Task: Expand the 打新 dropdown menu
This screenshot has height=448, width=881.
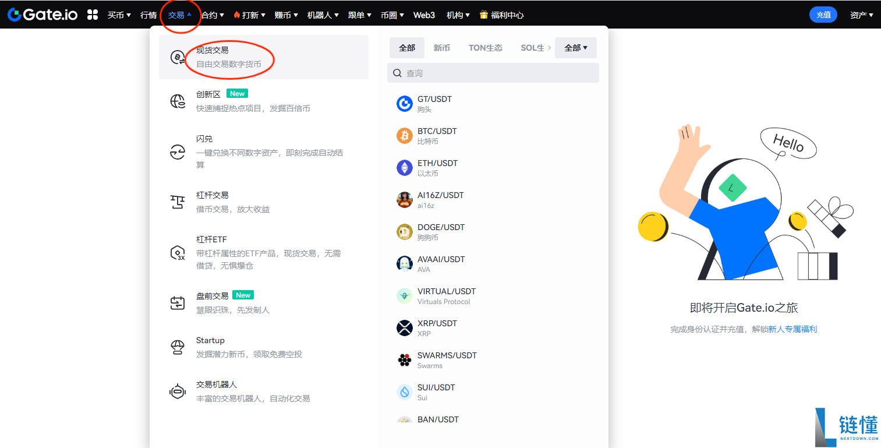Action: [249, 15]
